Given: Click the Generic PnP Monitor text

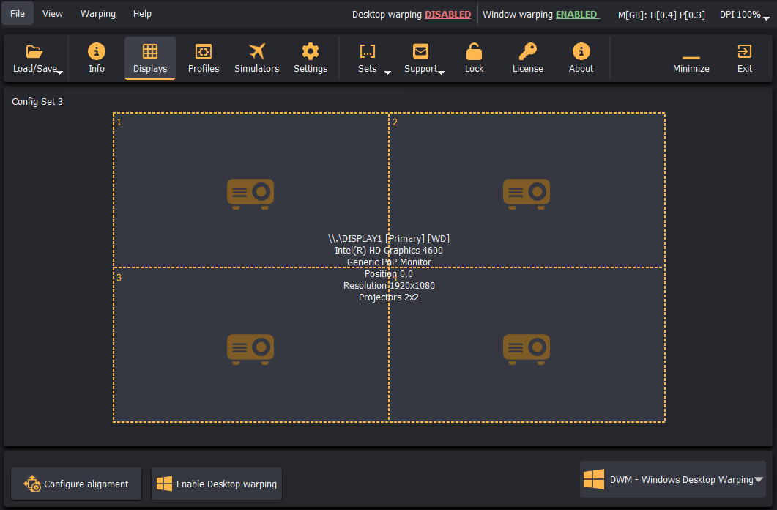Looking at the screenshot, I should click(389, 262).
